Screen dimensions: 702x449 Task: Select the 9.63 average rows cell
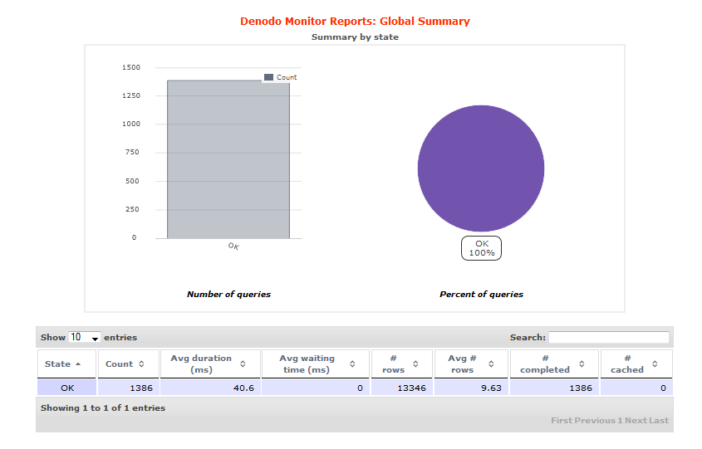(x=471, y=388)
